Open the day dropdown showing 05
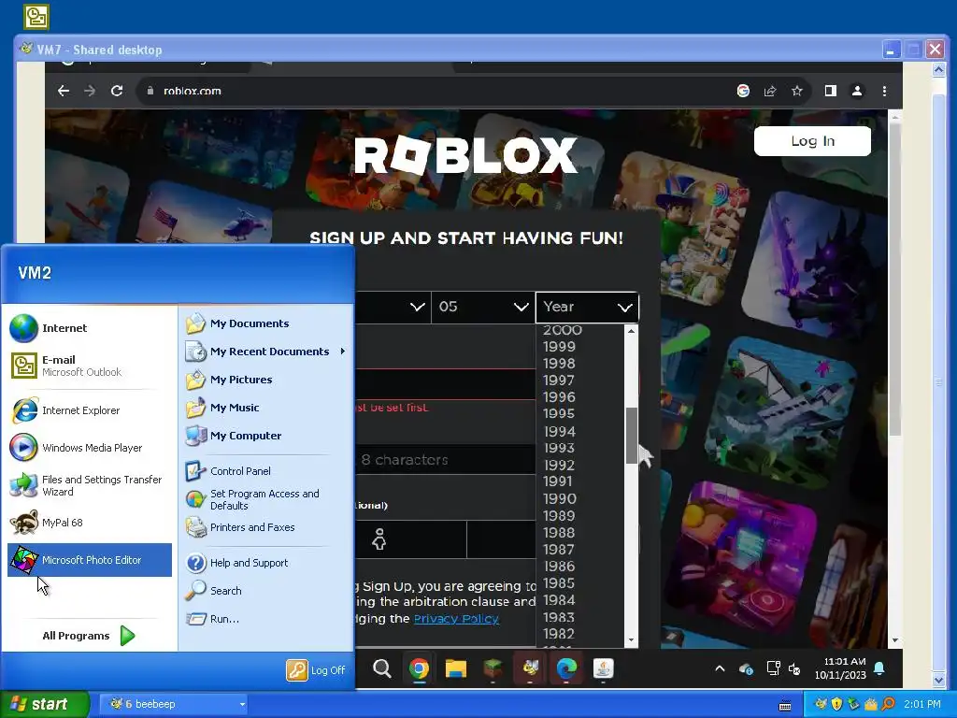The height and width of the screenshot is (718, 957). pyautogui.click(x=483, y=307)
